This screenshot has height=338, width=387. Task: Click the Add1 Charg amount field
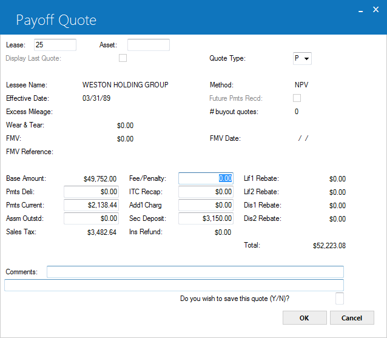point(206,205)
